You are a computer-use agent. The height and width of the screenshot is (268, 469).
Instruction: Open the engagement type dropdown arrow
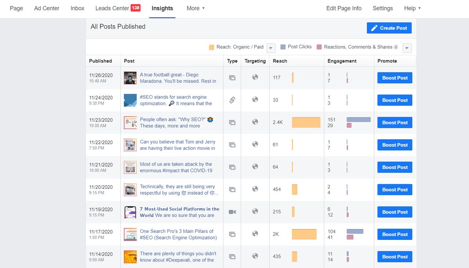[407, 48]
